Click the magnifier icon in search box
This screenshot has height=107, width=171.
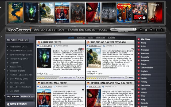(x=135, y=29)
